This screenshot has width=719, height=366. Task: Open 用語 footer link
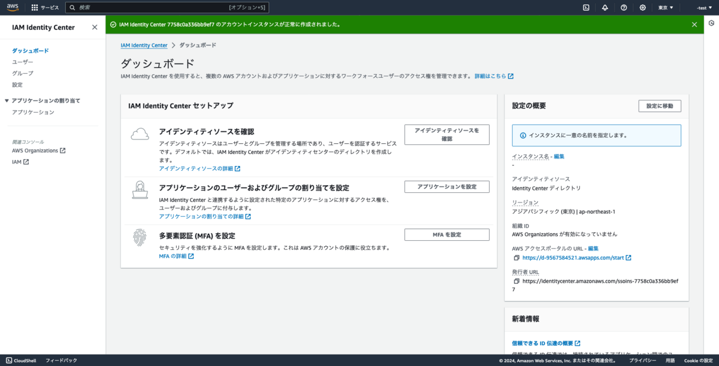pyautogui.click(x=670, y=361)
